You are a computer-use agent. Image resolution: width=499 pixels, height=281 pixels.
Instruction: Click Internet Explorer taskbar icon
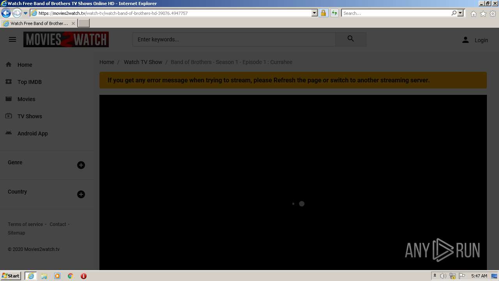tap(31, 276)
